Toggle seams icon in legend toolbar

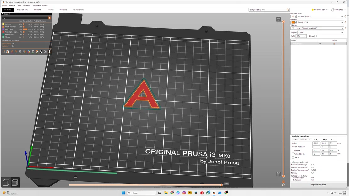20,51
